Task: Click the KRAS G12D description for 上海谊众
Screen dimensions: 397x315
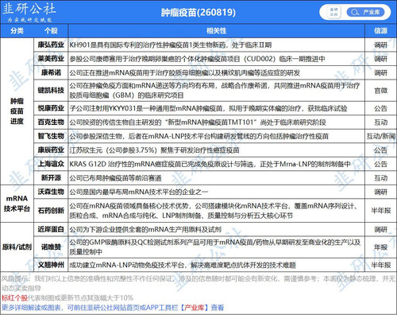Action: tap(210, 164)
